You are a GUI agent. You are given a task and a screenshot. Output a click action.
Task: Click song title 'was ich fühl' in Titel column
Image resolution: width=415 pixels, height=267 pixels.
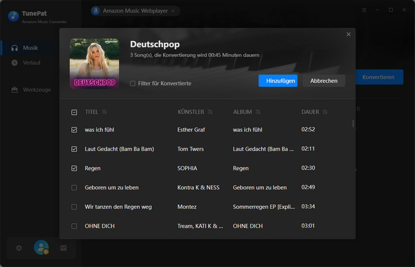click(x=100, y=130)
